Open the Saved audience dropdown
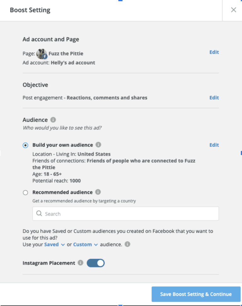This screenshot has width=242, height=306. pos(54,244)
